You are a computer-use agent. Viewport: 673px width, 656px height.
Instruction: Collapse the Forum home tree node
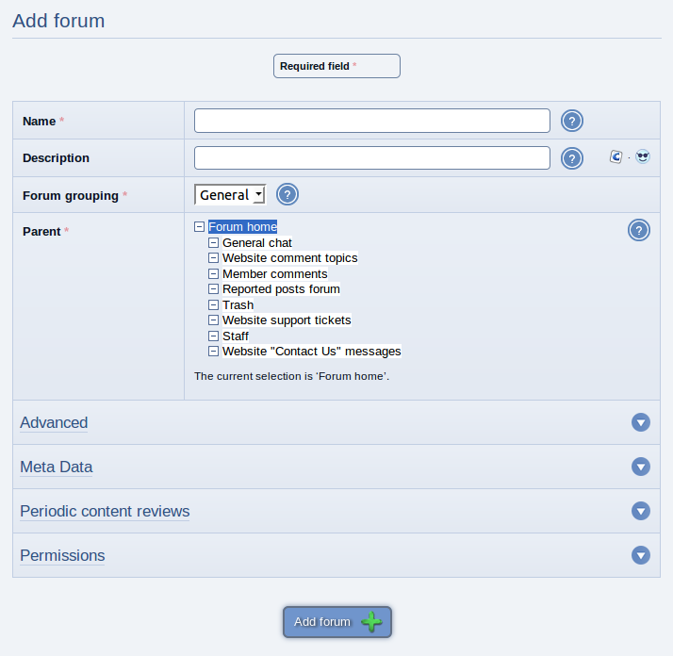click(x=199, y=227)
